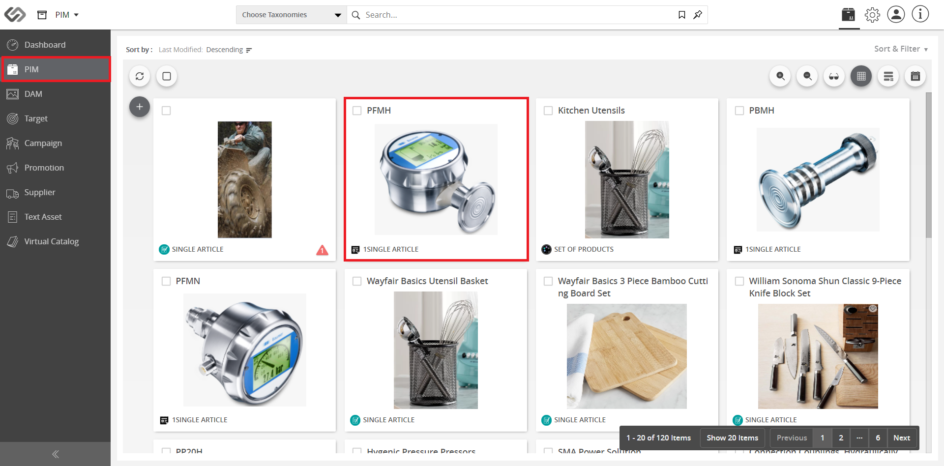944x466 pixels.
Task: Open the PFMH product thumbnail
Action: tap(436, 179)
